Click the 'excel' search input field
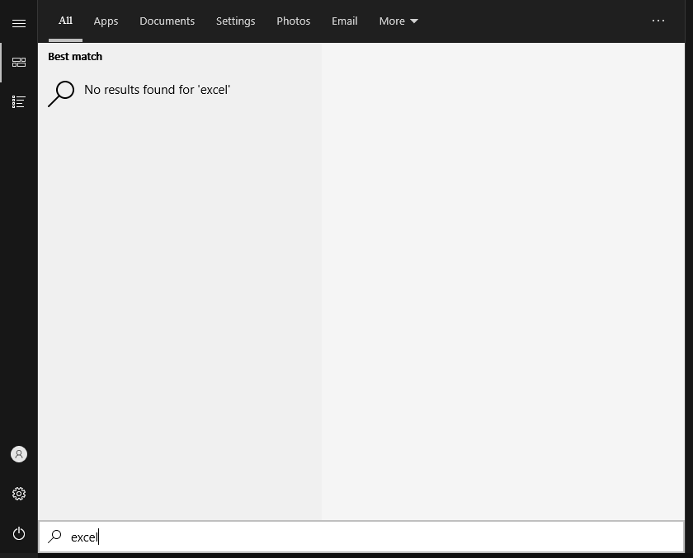The height and width of the screenshot is (558, 693). 361,537
